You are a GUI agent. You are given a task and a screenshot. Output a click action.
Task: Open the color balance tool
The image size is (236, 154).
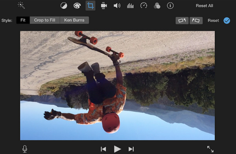click(64, 6)
